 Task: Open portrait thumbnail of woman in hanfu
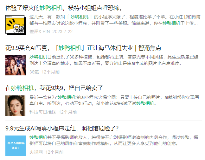pos(16,106)
